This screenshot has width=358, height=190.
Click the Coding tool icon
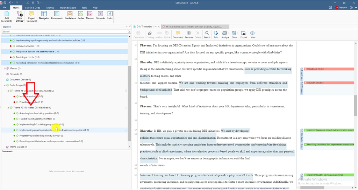pyautogui.click(x=150, y=35)
